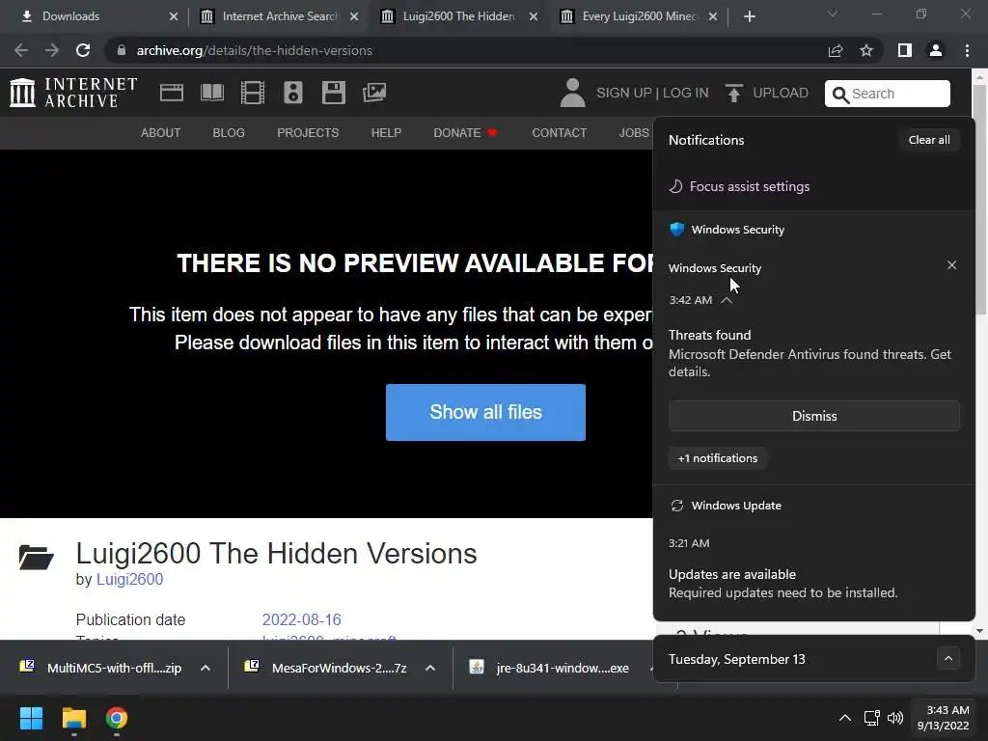The image size is (988, 741).
Task: Go forward in browser history
Action: 52,50
